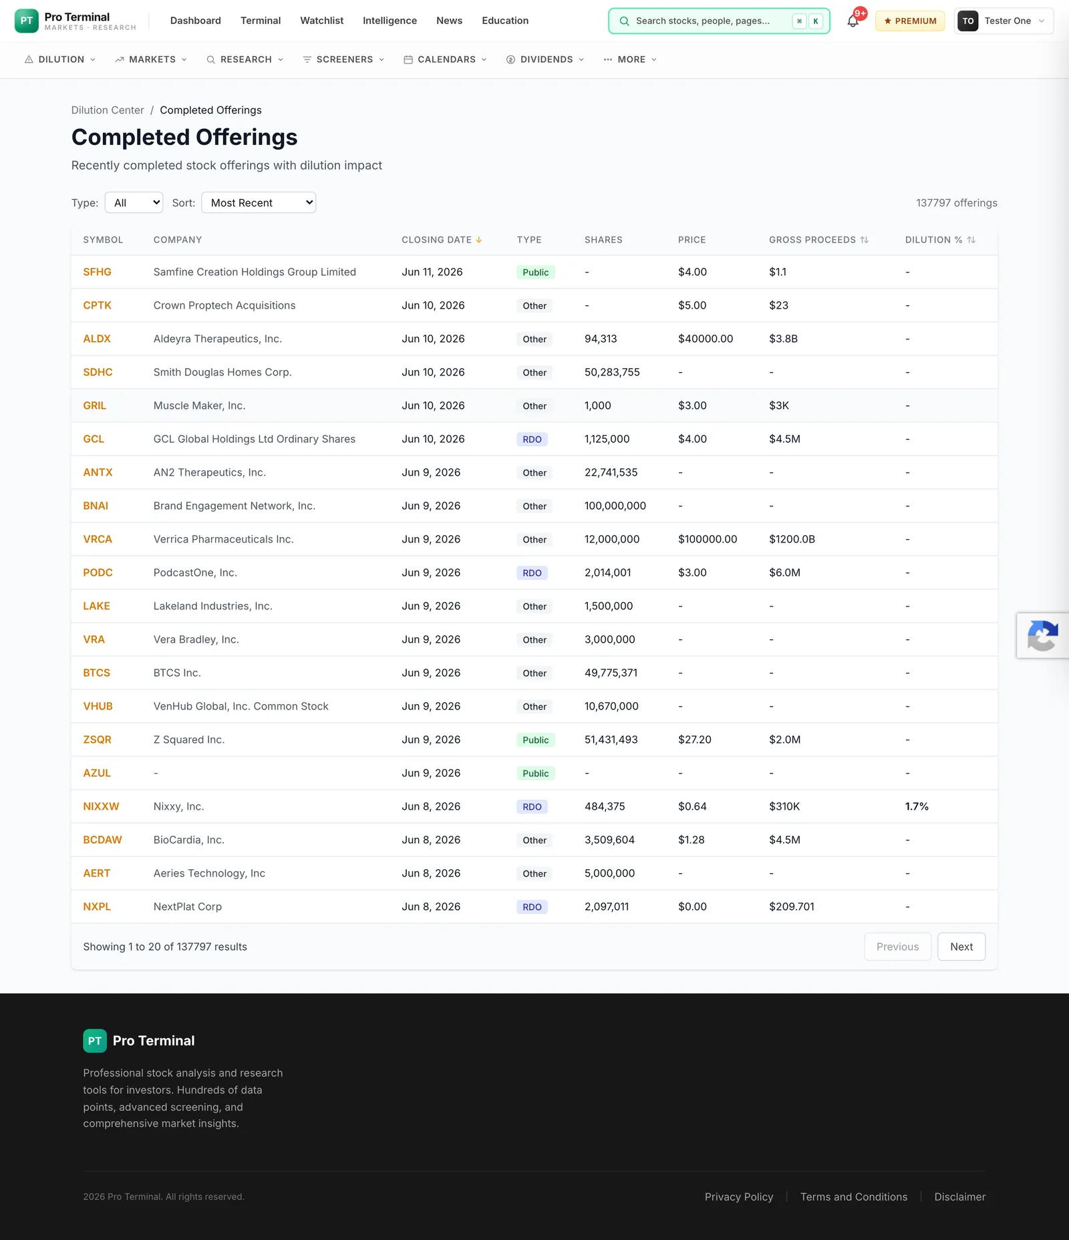Click 'Samfine Creation Holdings Group Limited' cell
Screen dimensions: 1069x1240
click(x=255, y=272)
